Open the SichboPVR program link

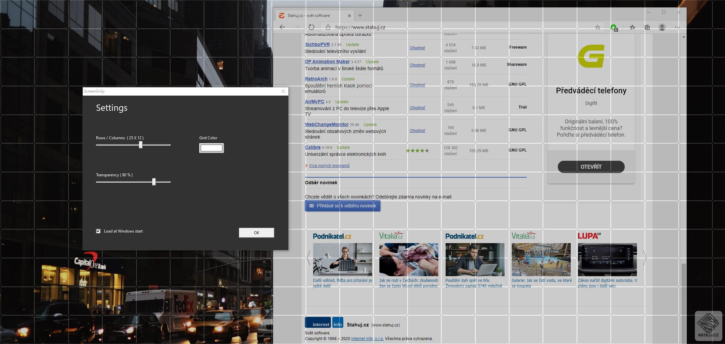[317, 44]
